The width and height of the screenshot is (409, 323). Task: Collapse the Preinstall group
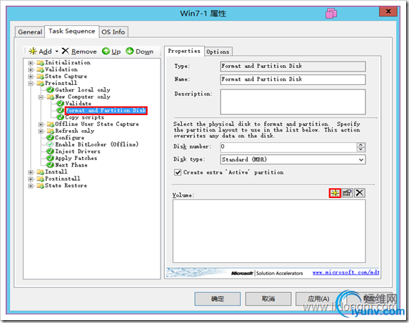click(31, 84)
